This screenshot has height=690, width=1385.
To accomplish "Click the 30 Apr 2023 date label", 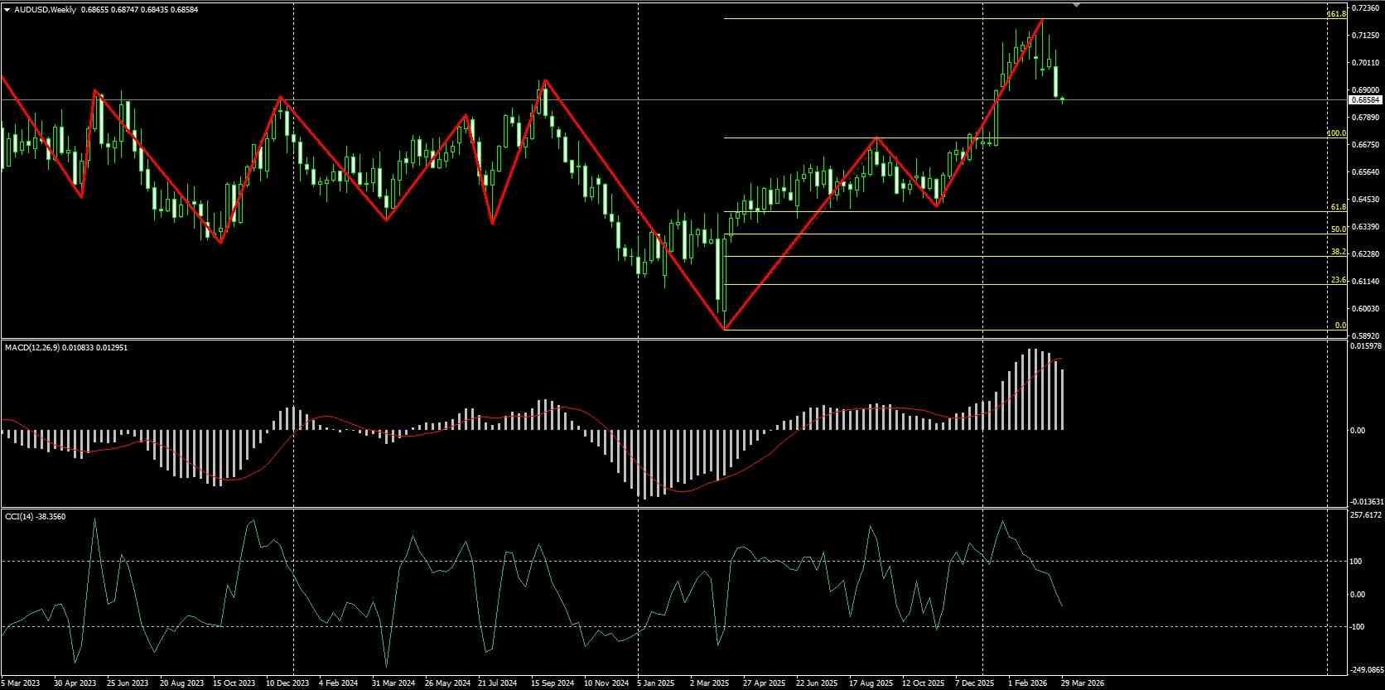I will tap(75, 683).
